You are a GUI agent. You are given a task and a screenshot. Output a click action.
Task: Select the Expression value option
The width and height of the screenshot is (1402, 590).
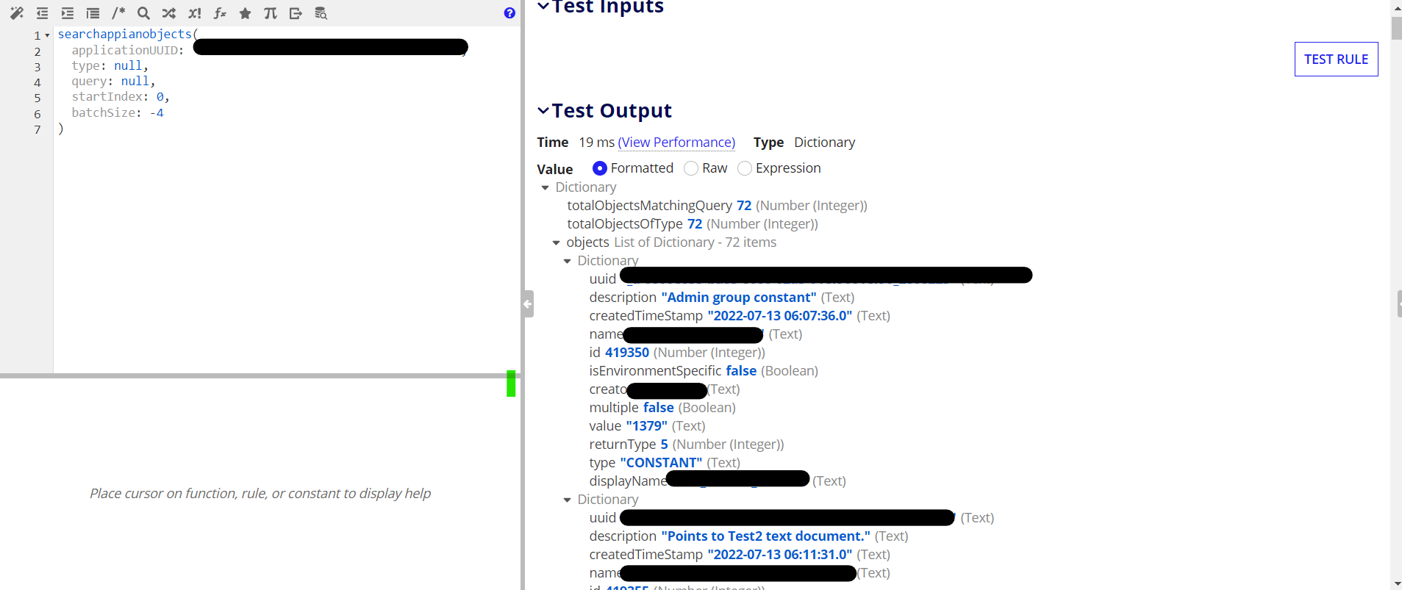point(745,168)
